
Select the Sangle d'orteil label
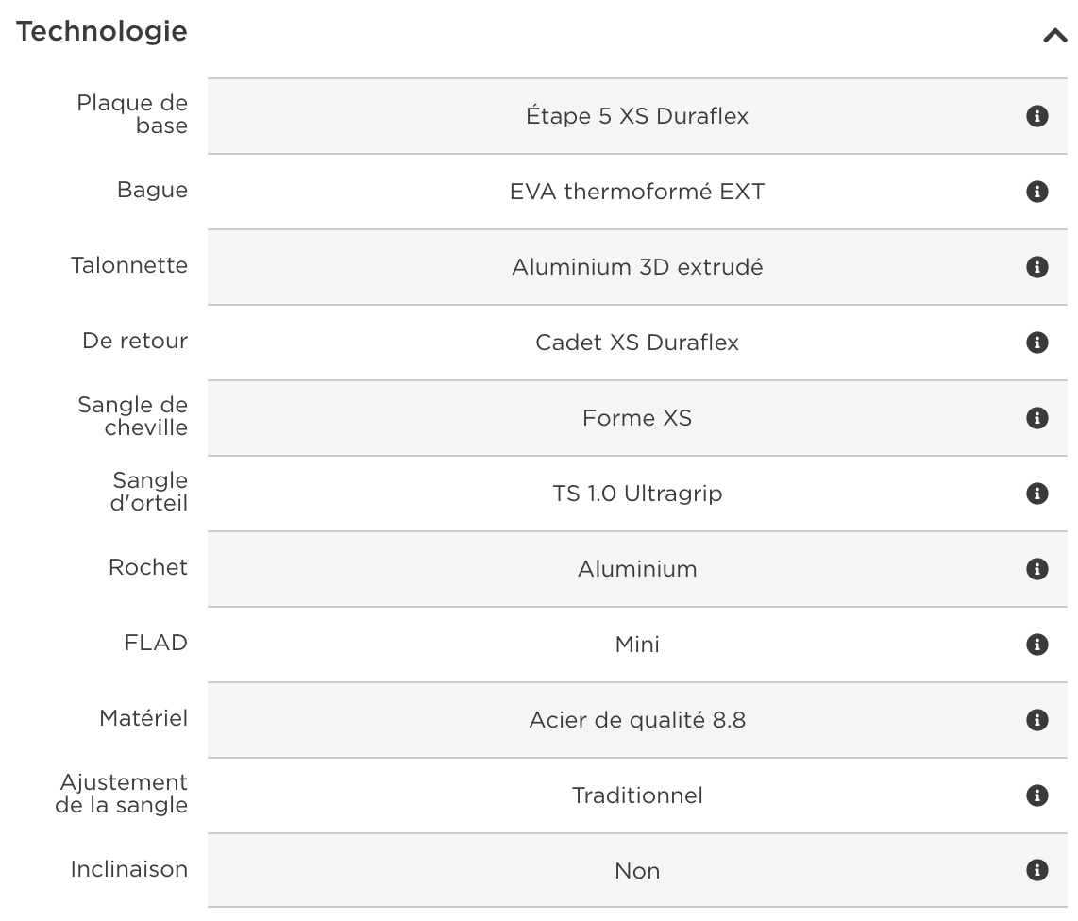coord(149,492)
